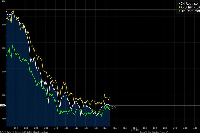The width and height of the screenshot is (200, 133).
Task: Click the Bloomberg Finance L.P. copyright text
Action: (154, 132)
